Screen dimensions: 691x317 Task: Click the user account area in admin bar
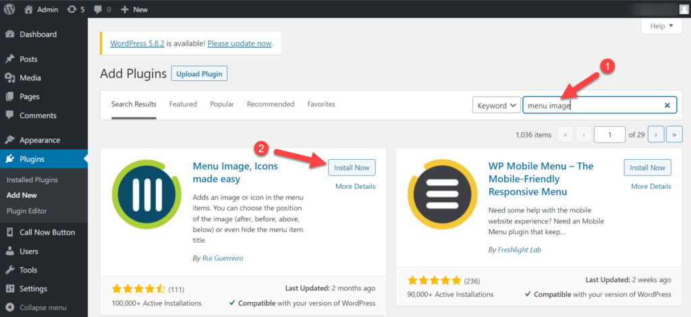(x=659, y=9)
